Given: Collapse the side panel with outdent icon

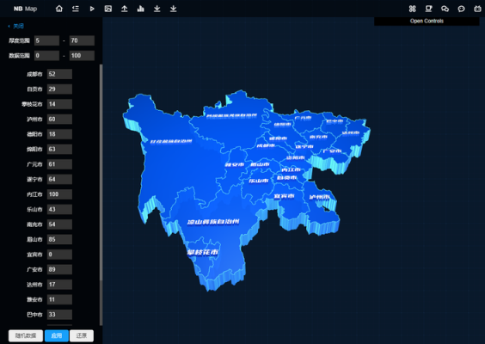Looking at the screenshot, I should point(76,9).
